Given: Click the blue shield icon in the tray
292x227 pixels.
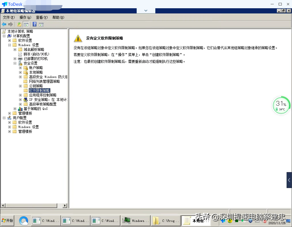Looking at the screenshot, I should [250, 221].
